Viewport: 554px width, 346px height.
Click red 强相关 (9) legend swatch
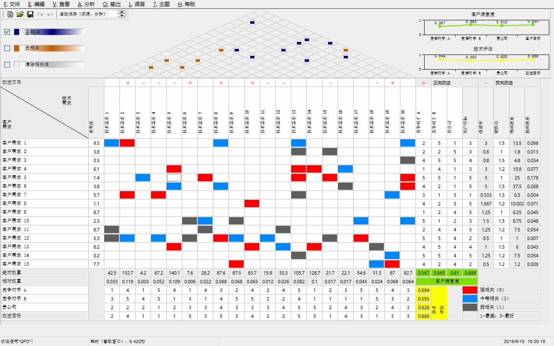(x=470, y=290)
